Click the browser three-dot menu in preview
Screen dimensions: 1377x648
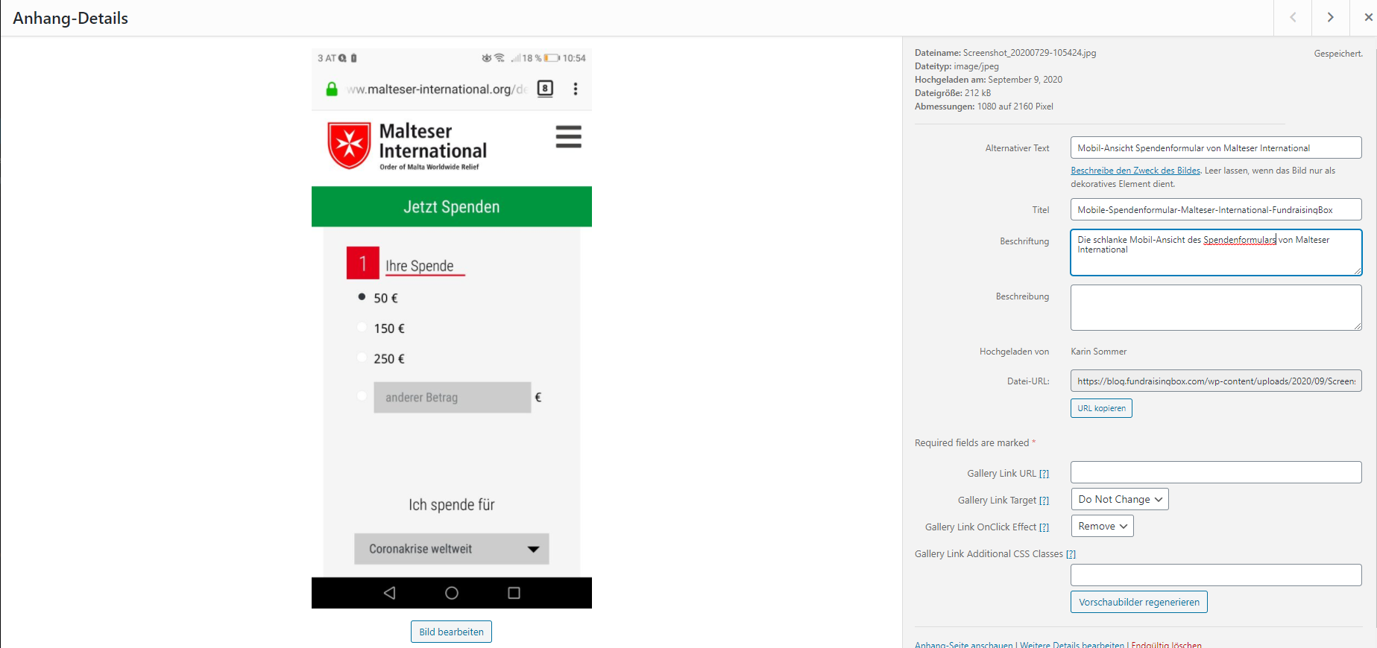click(575, 89)
